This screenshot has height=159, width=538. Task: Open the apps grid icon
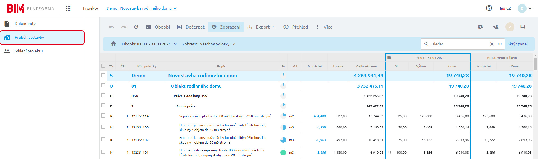click(68, 8)
